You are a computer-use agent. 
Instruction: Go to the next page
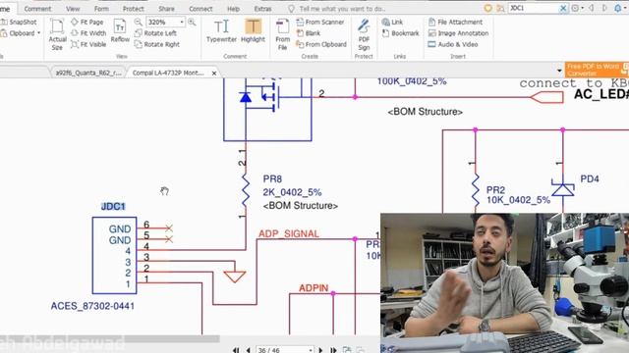tap(320, 350)
